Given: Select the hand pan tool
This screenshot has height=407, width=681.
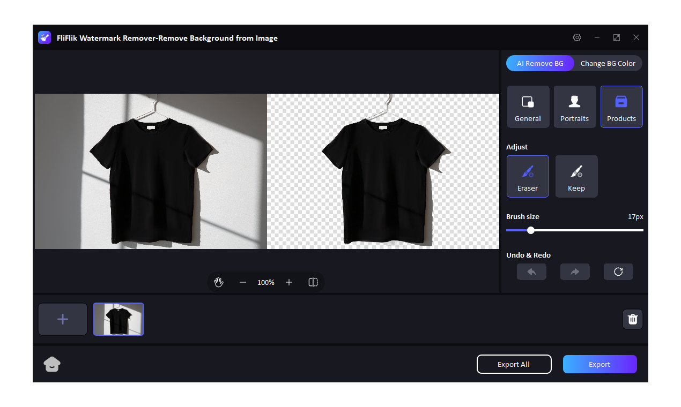Looking at the screenshot, I should click(x=219, y=282).
